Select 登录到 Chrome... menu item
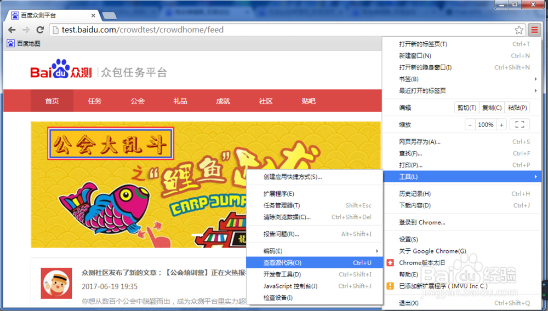Image resolution: width=548 pixels, height=311 pixels. (462, 222)
